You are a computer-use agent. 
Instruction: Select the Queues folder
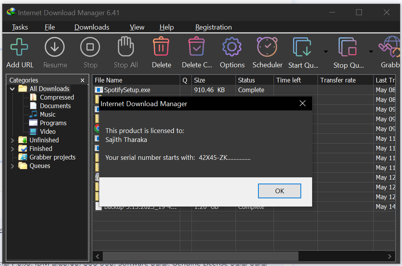[40, 166]
